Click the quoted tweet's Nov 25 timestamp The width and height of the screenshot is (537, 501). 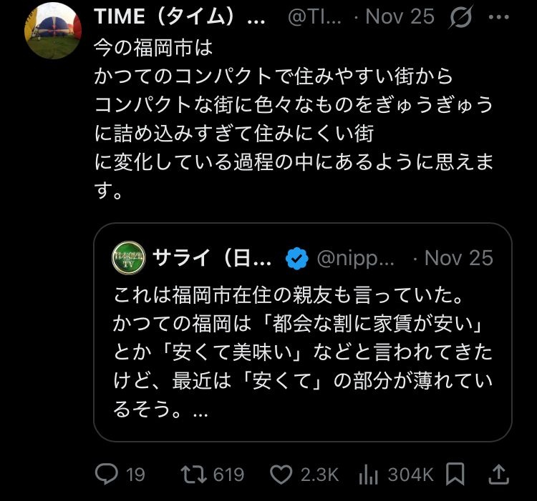click(x=459, y=258)
